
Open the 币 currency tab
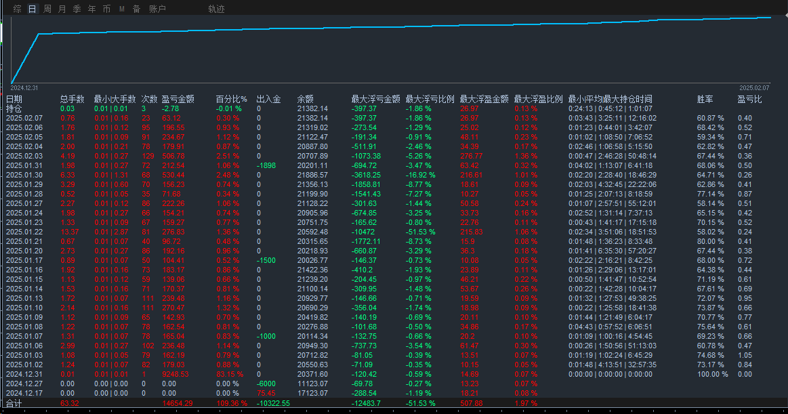[x=106, y=9]
